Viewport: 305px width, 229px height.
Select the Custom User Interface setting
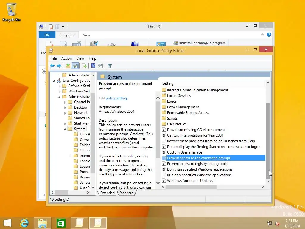(184, 152)
